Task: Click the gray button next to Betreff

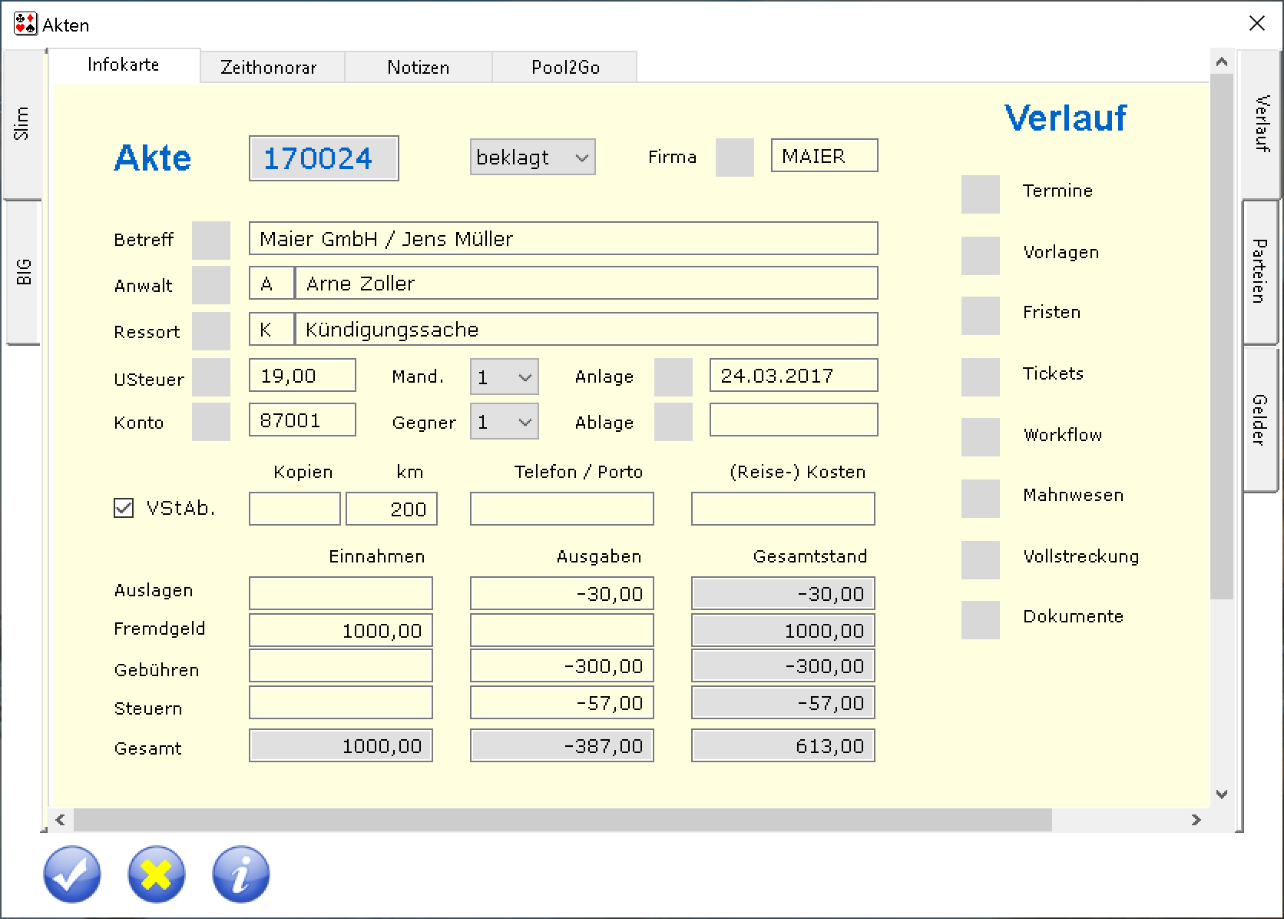Action: (x=211, y=241)
